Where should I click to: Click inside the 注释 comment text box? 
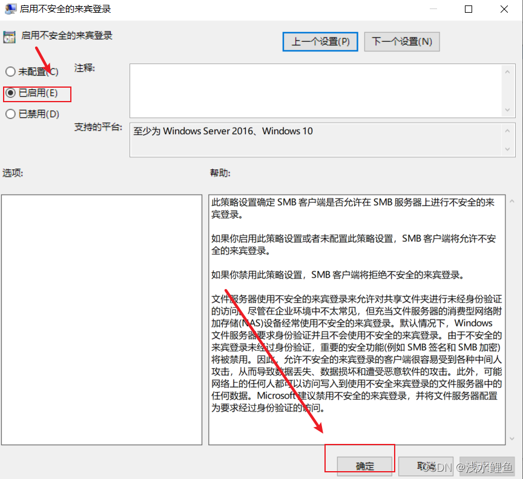click(315, 91)
